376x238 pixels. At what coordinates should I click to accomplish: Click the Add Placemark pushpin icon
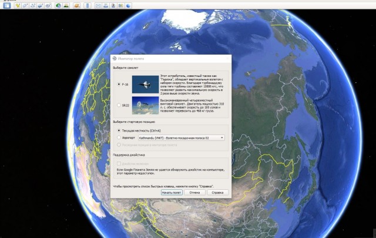18,5
